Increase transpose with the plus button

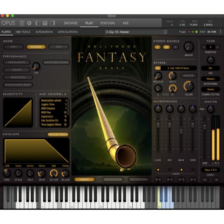point(218,47)
